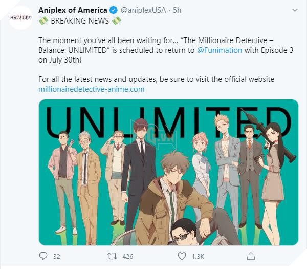
Task: Like the tweet with the heart icon
Action: click(182, 256)
